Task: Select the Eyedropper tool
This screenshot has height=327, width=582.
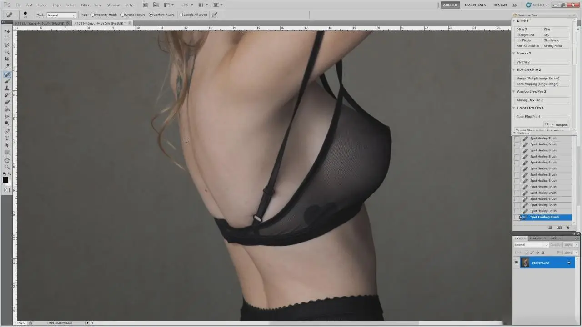Action: pos(7,66)
